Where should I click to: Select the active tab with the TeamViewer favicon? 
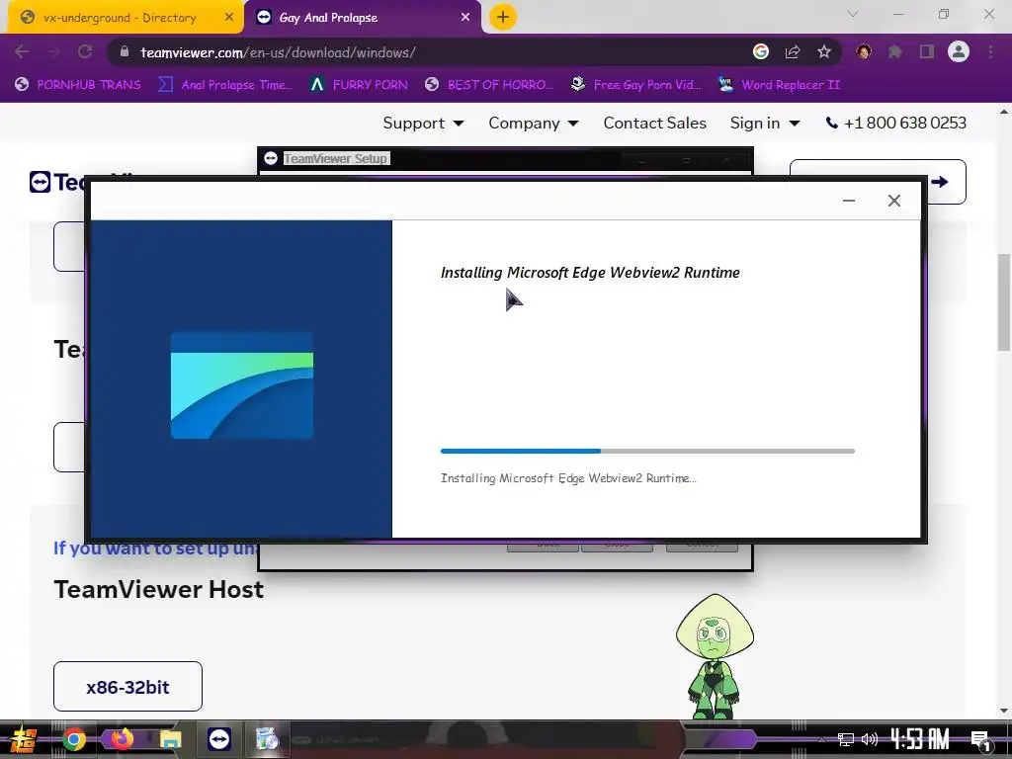coord(362,18)
